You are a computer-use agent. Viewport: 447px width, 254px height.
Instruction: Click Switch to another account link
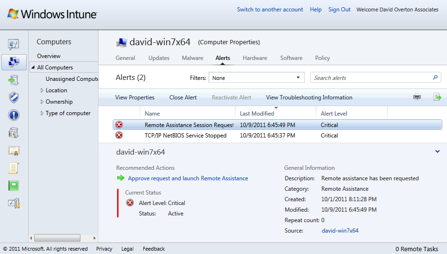[270, 10]
